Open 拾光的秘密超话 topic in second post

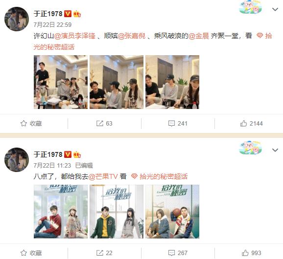(x=159, y=176)
